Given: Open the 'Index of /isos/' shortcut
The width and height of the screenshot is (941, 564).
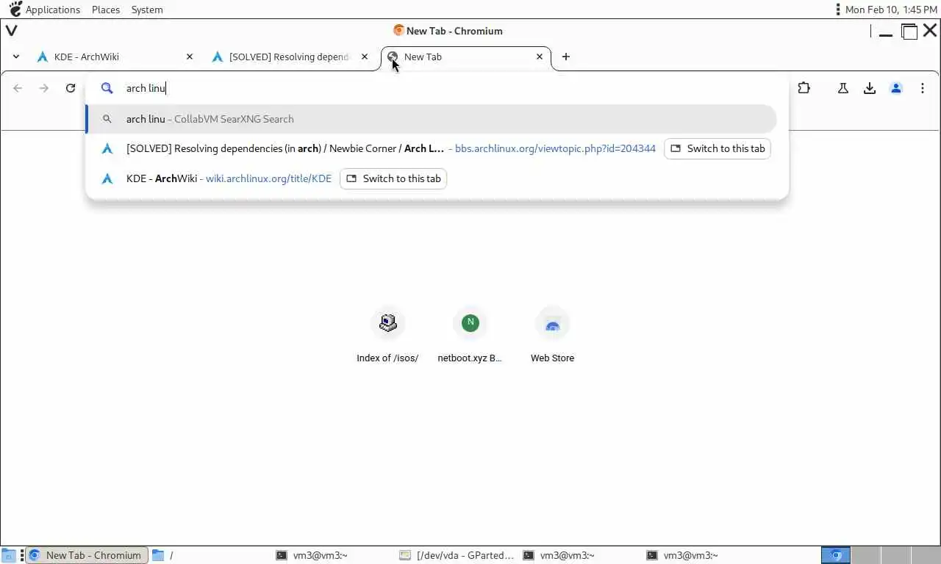Looking at the screenshot, I should click(x=387, y=334).
